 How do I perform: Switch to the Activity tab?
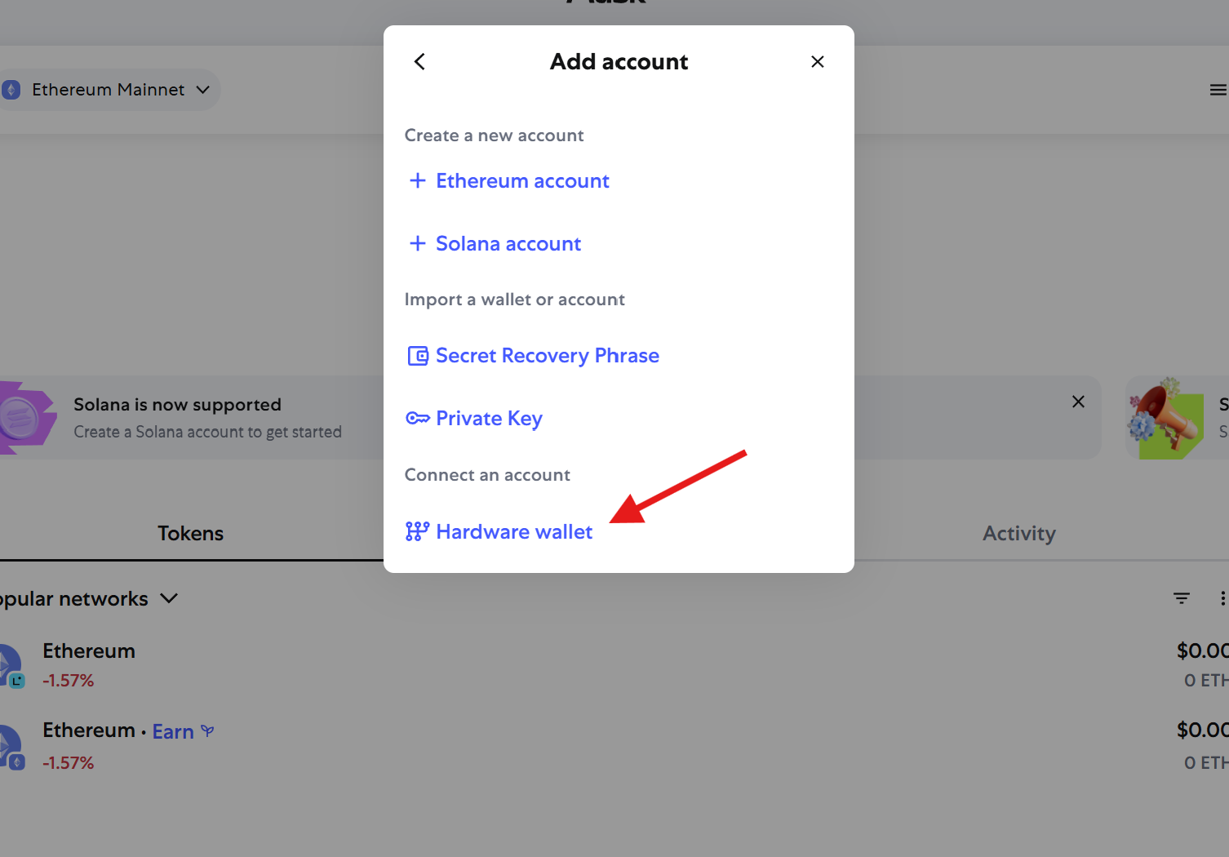tap(1019, 534)
